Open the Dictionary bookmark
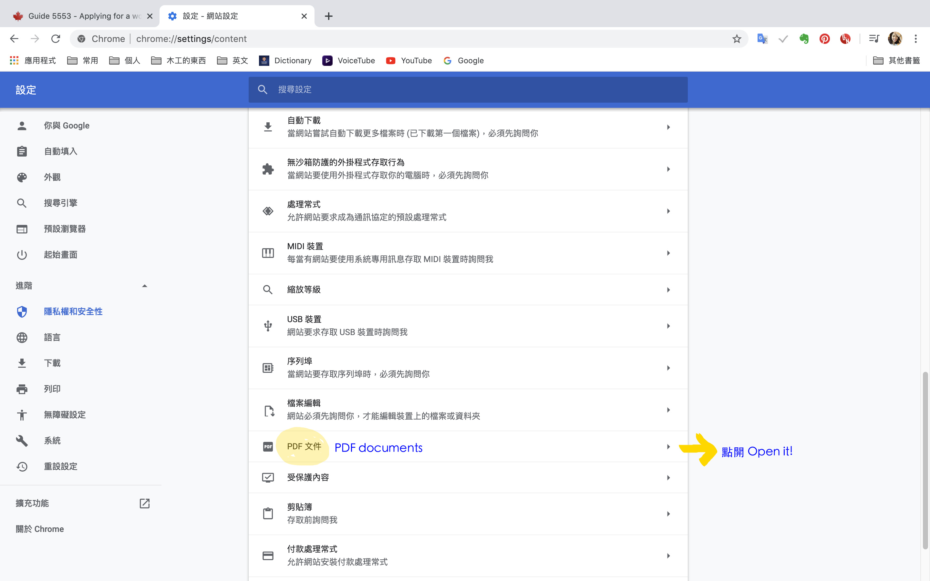The image size is (930, 581). [285, 60]
